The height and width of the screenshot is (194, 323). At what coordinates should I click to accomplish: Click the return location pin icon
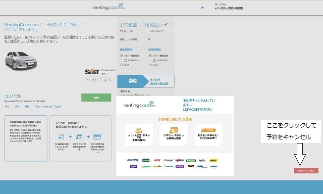(x=150, y=56)
